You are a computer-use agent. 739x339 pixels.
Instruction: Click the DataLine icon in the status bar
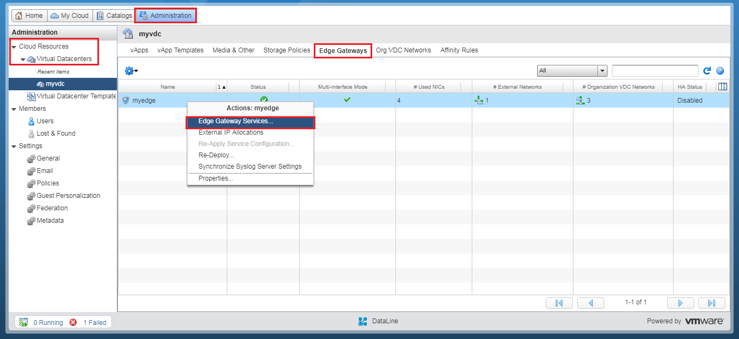pyautogui.click(x=362, y=321)
